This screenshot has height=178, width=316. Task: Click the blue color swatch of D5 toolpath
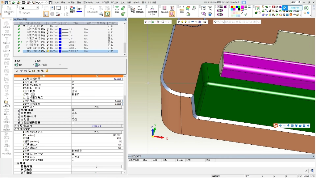60,32
